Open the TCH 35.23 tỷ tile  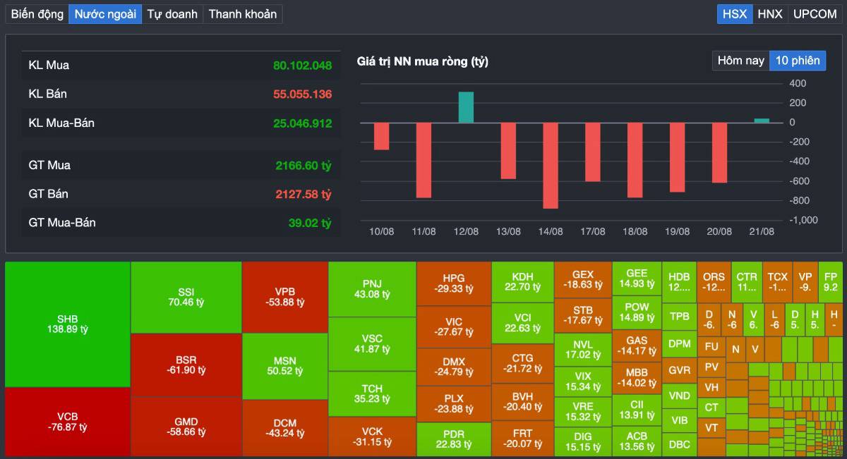pos(372,393)
